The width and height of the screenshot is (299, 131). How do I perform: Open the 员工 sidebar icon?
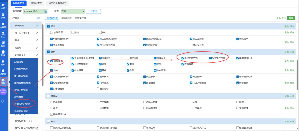(3, 34)
